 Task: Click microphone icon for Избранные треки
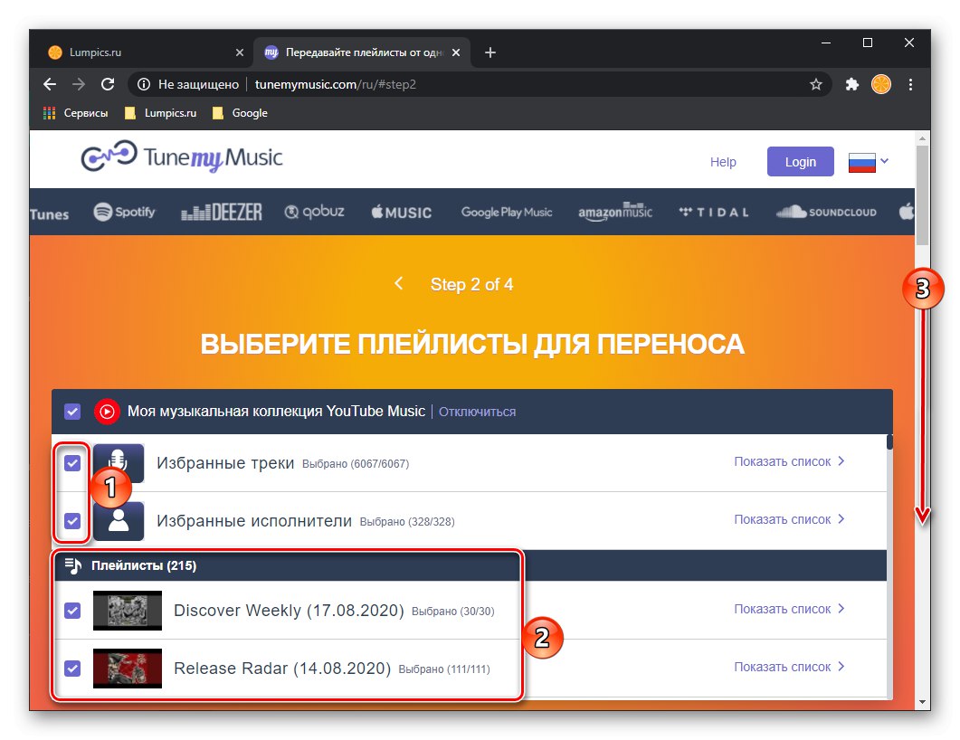tap(119, 463)
